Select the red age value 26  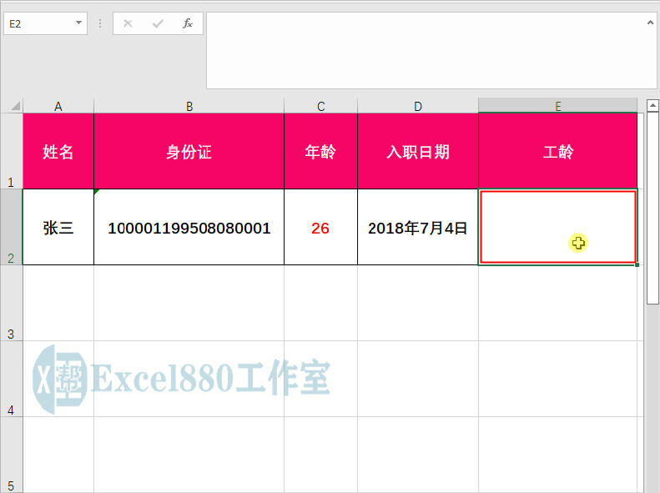pos(320,227)
